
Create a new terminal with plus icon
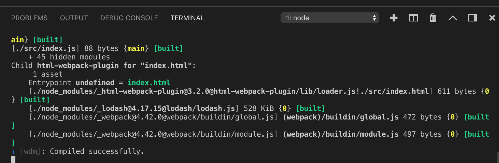394,18
